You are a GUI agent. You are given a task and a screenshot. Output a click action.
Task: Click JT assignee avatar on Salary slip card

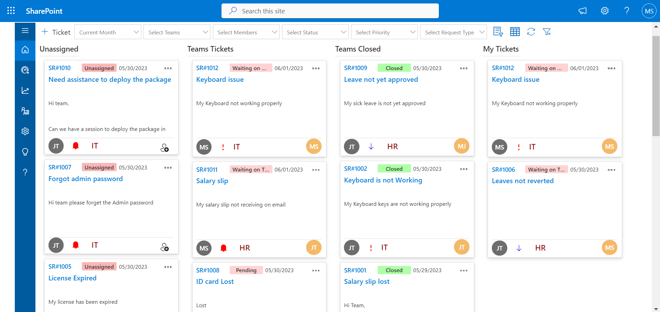(314, 247)
